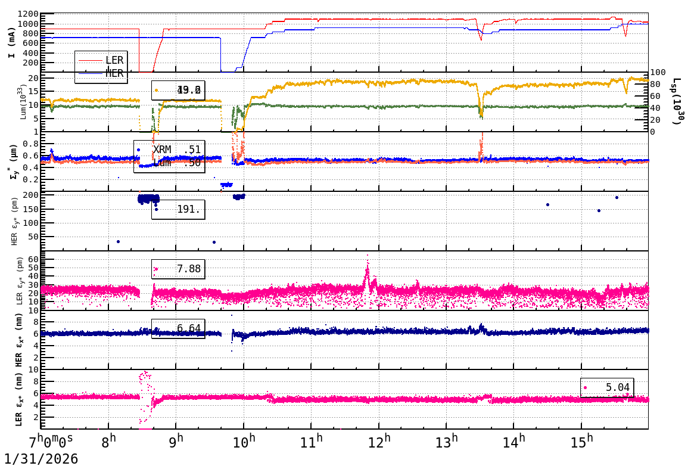Click the 191. HER emittance value readout
The image size is (691, 466).
point(188,210)
